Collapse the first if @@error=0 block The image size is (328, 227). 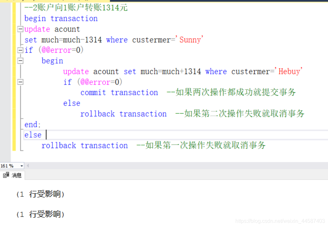coord(20,50)
